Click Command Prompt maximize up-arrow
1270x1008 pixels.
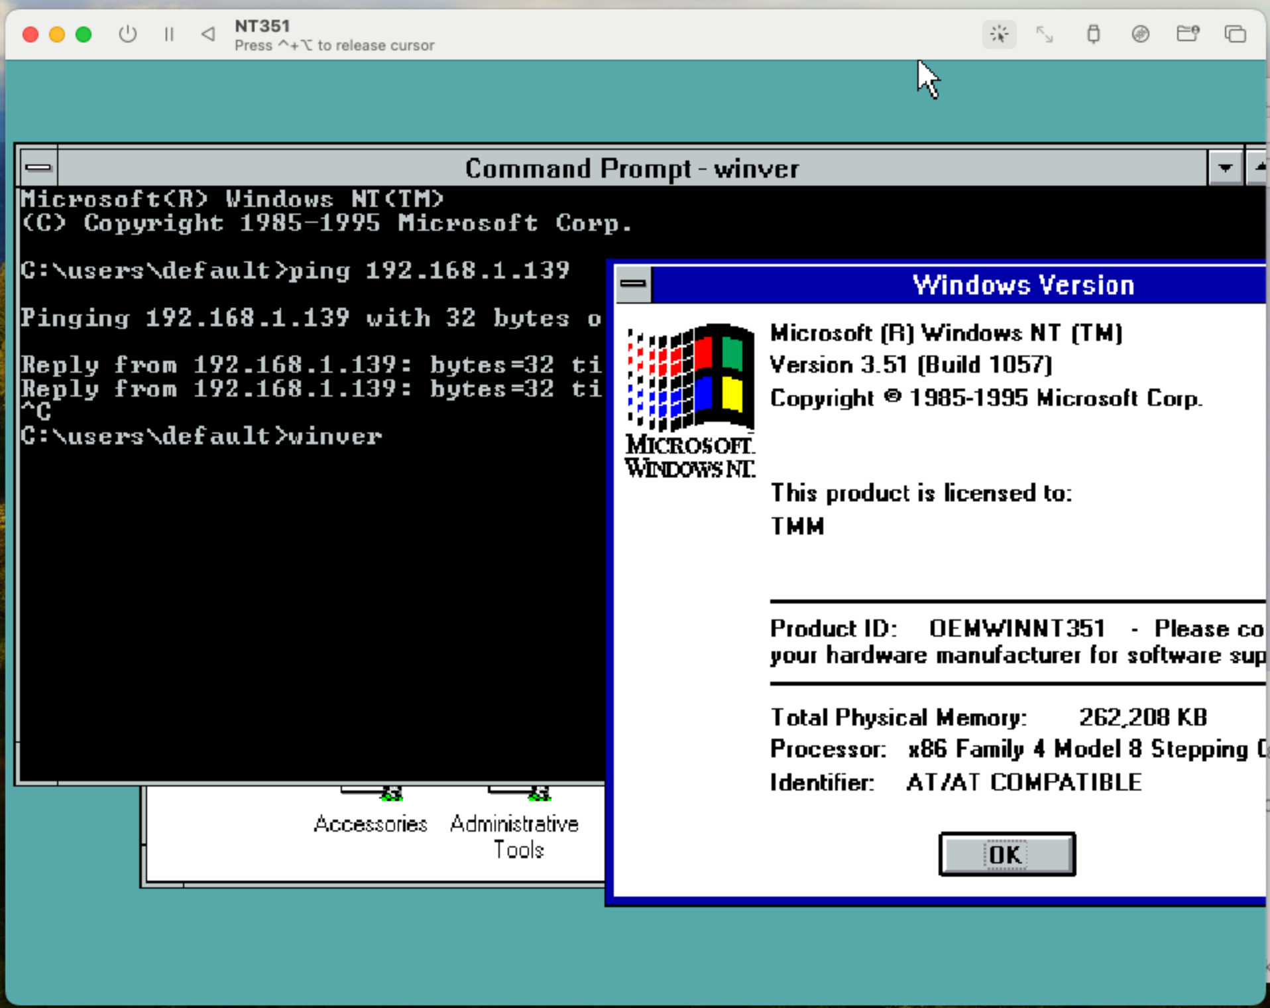tap(1257, 168)
